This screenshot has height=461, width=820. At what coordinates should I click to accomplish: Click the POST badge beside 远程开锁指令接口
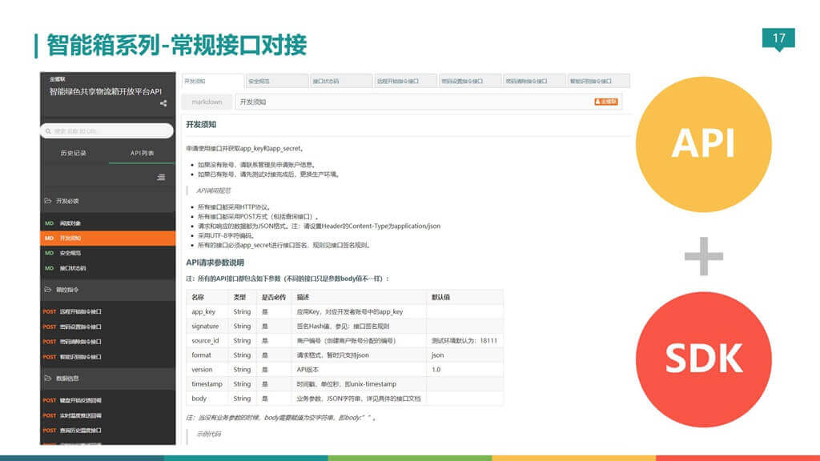pyautogui.click(x=48, y=311)
